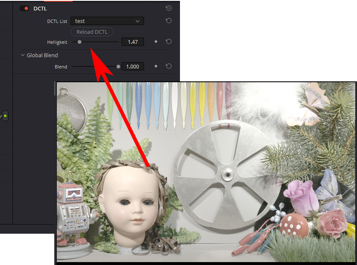Click the Global Blend label

(x=42, y=55)
